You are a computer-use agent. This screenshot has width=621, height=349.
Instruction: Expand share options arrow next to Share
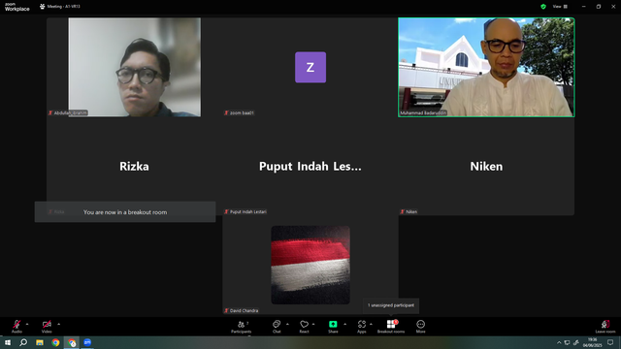coord(345,324)
